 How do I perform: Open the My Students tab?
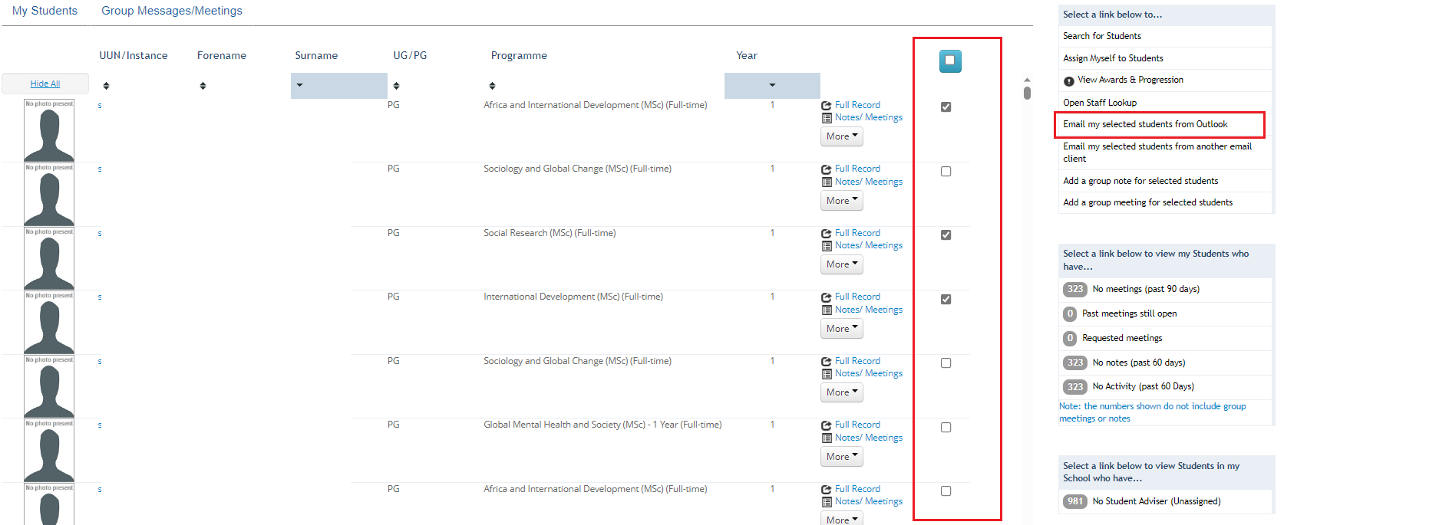pyautogui.click(x=45, y=11)
